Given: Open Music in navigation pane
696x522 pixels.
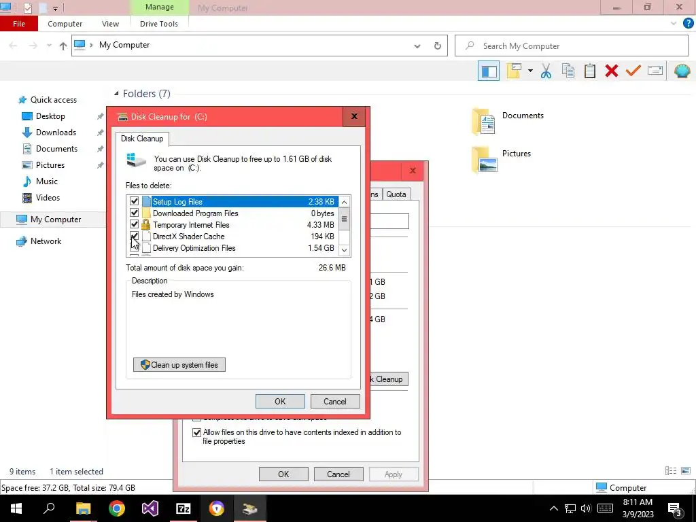Looking at the screenshot, I should click(47, 181).
